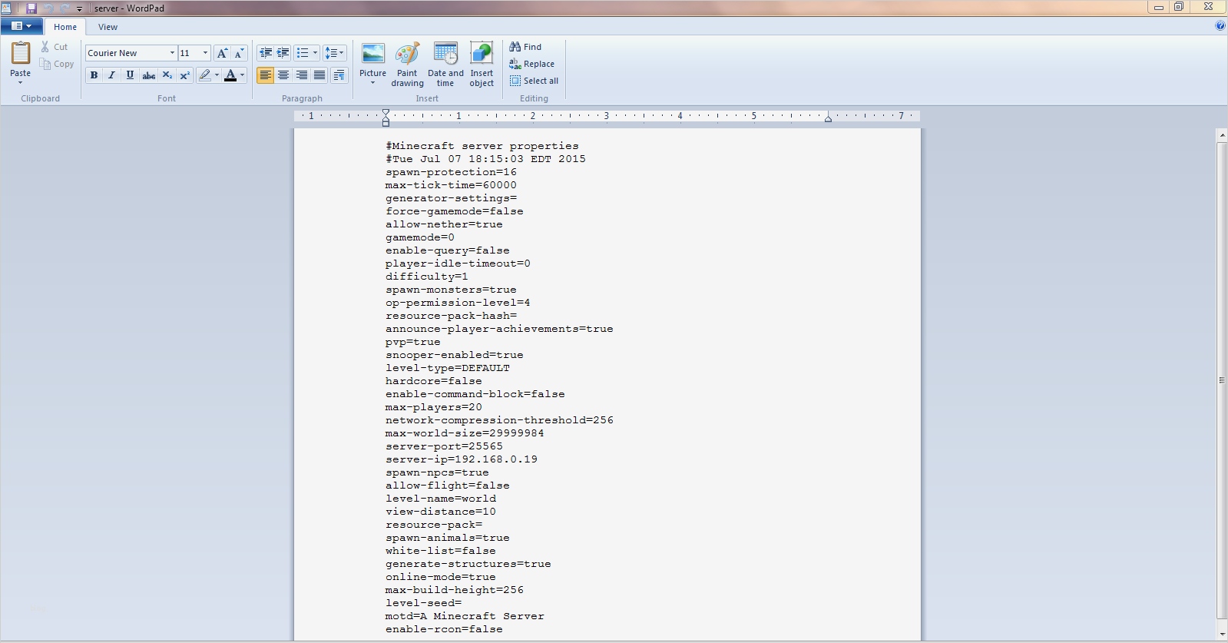
Task: Click the line "server-ip=192.168.0.19"
Action: click(x=462, y=459)
